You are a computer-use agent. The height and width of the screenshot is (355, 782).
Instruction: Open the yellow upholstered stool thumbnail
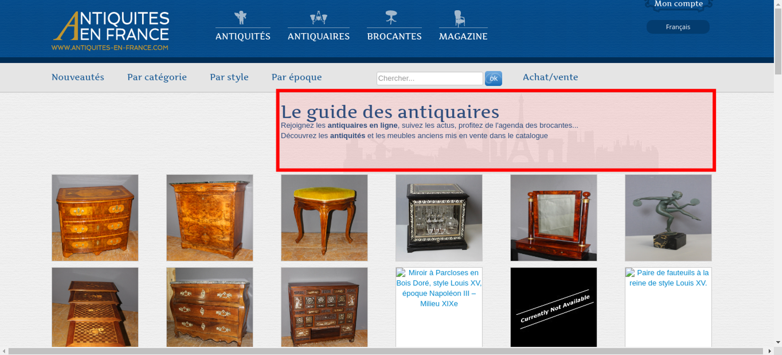[x=324, y=218]
